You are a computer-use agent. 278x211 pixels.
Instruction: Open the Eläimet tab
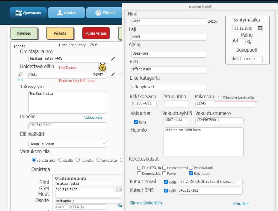(x=104, y=13)
